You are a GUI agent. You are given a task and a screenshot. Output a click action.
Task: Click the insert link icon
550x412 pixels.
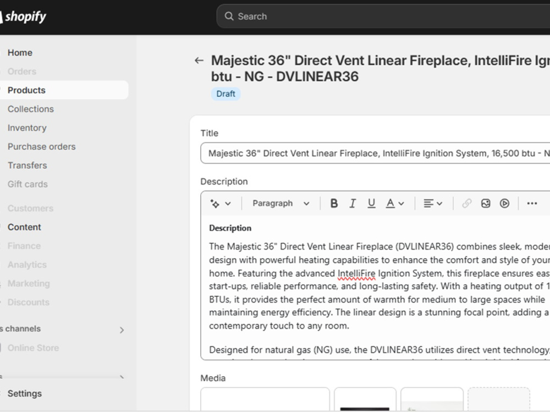pyautogui.click(x=466, y=203)
